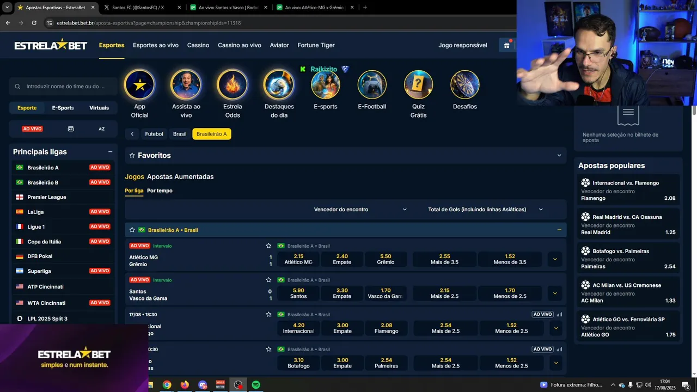
Task: Switch to the Virtuais tab
Action: click(x=99, y=108)
